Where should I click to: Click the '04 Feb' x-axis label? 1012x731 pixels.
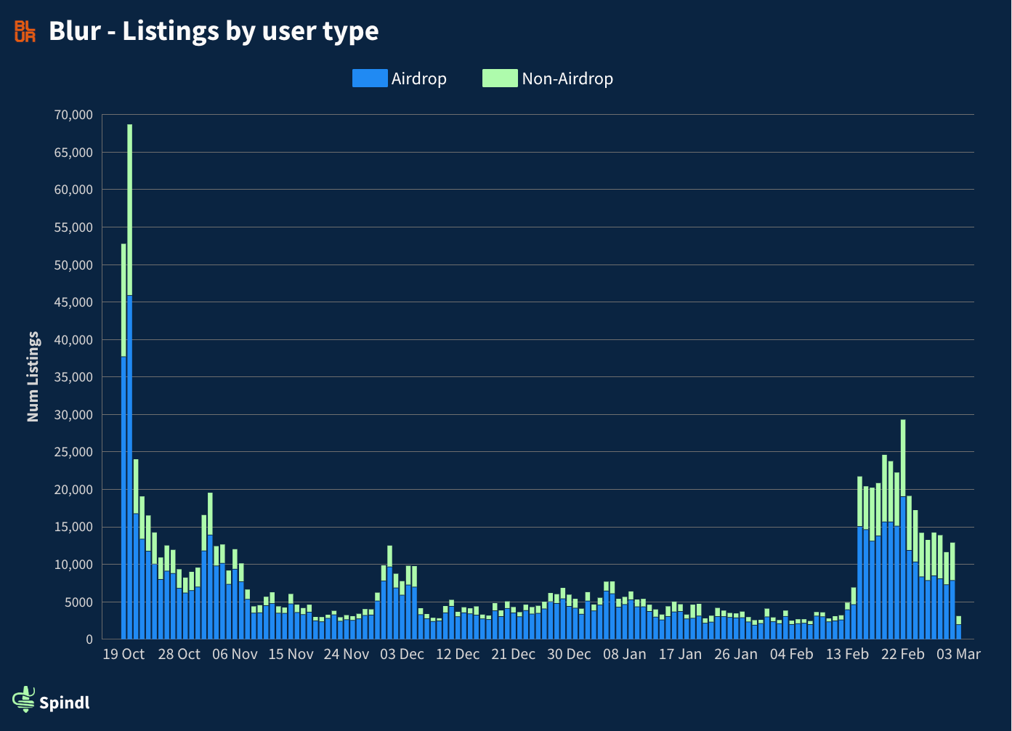point(792,654)
